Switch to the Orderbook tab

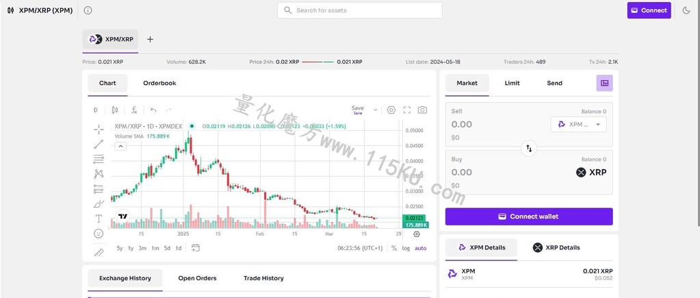(x=159, y=83)
